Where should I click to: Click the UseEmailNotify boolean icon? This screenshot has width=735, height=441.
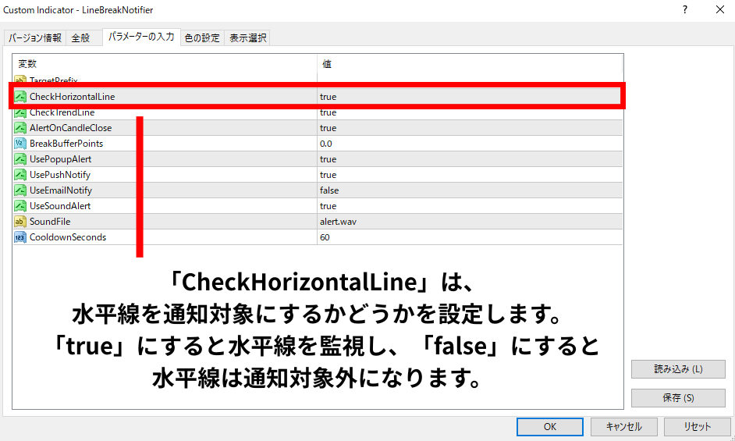coord(20,190)
